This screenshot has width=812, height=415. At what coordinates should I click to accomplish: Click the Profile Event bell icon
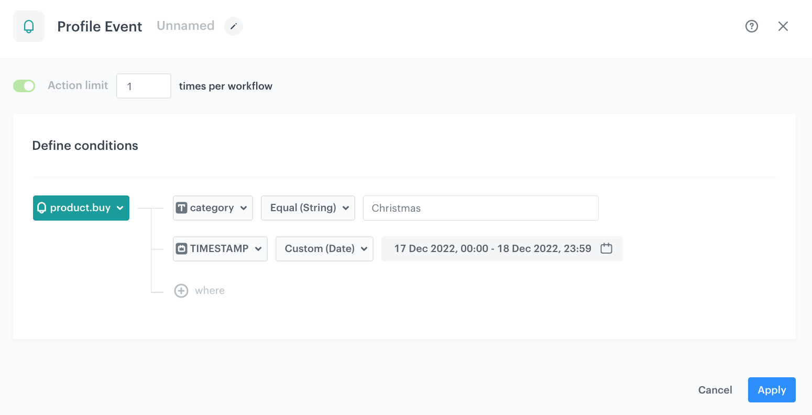pos(29,26)
